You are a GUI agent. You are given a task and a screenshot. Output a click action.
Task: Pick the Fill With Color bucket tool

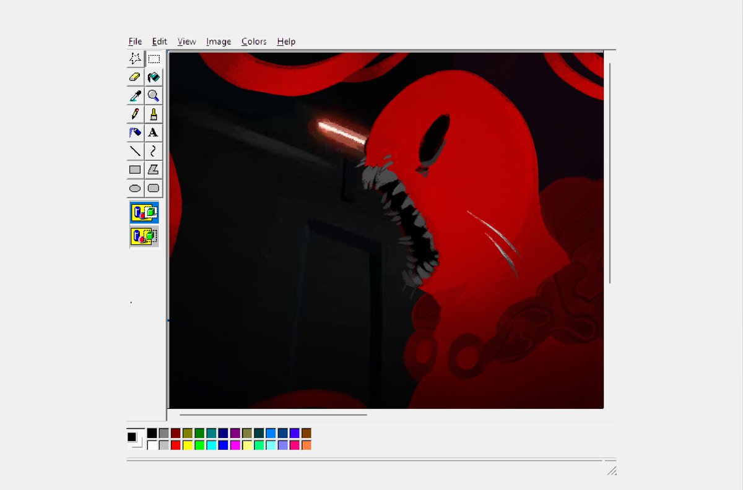[154, 77]
